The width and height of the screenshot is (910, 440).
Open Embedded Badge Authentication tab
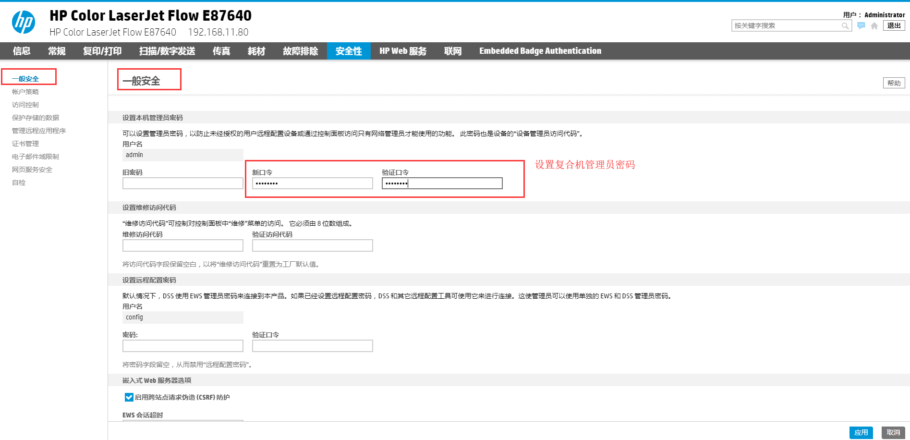point(540,51)
